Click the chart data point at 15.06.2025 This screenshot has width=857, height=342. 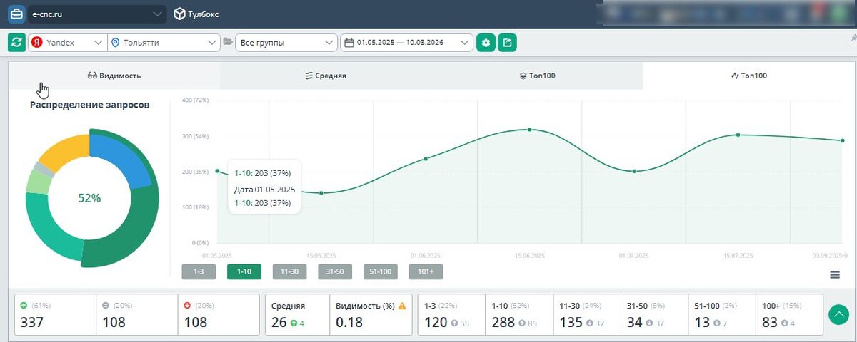tap(530, 130)
